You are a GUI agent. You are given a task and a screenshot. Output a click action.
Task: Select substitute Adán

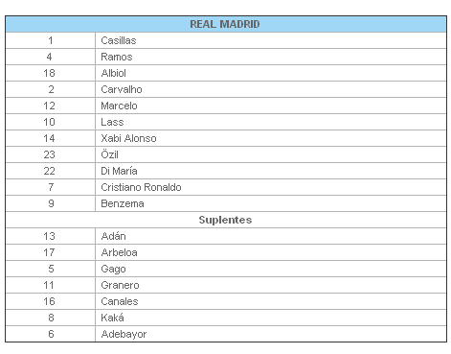click(113, 236)
